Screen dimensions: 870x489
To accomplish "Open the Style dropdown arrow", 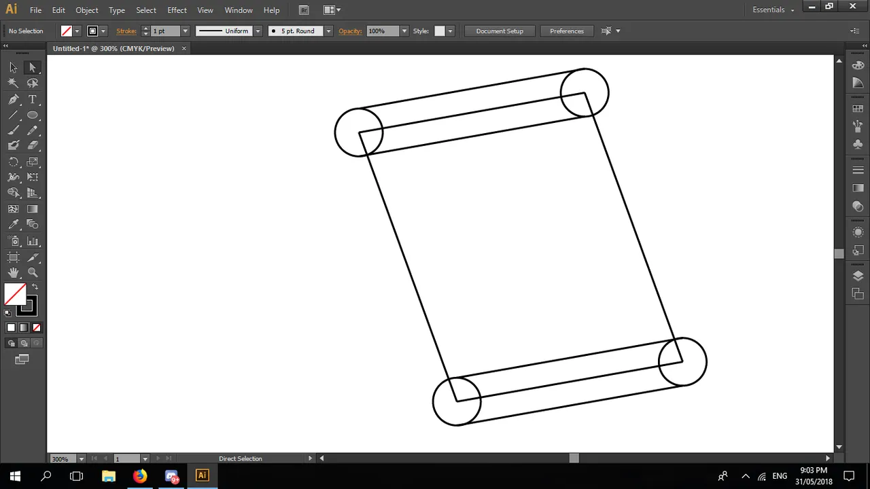I will 450,31.
